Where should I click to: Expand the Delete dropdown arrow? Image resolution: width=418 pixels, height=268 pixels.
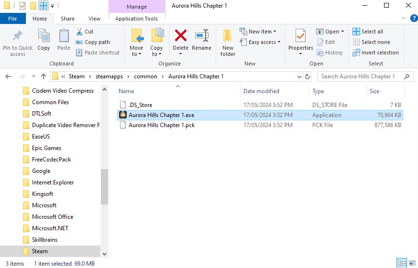click(x=180, y=54)
